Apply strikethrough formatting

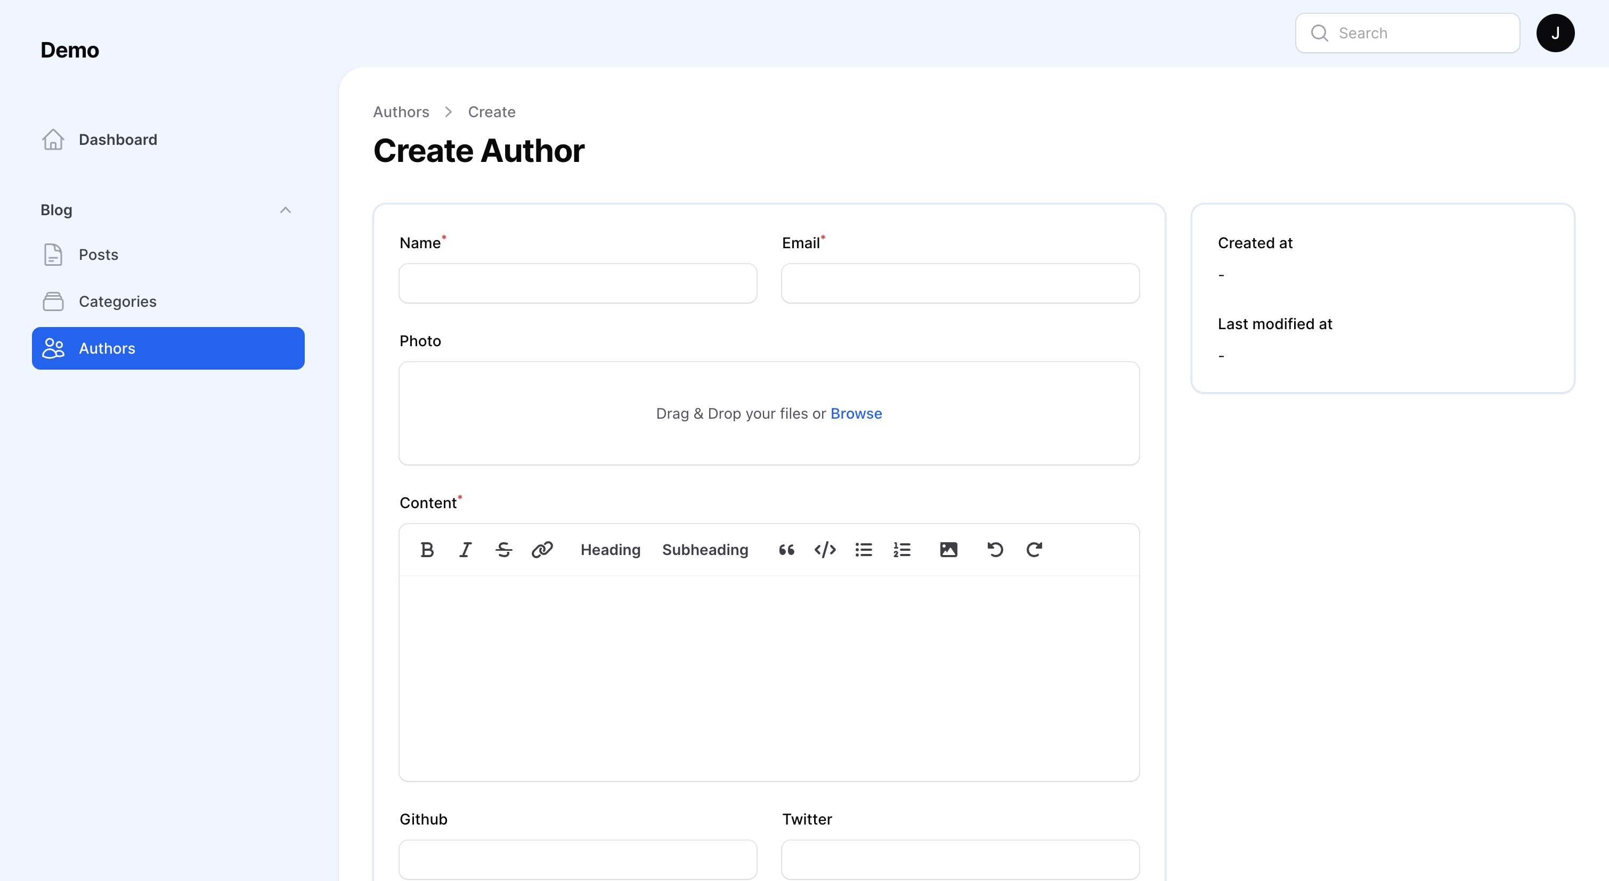pyautogui.click(x=503, y=550)
